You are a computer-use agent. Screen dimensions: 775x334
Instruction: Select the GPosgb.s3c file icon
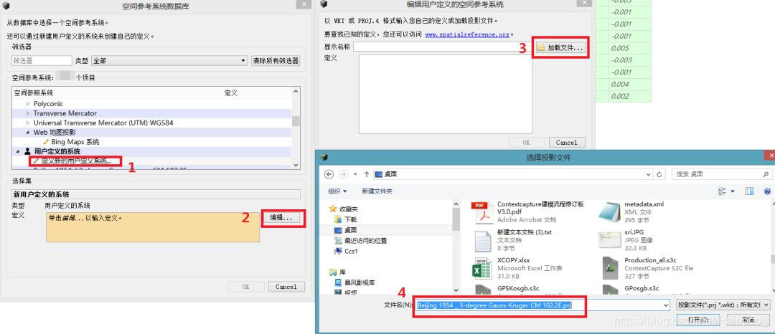pos(611,290)
